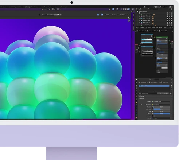Open the Rendering workspace tab
179x160 pixels.
click(40, 7)
